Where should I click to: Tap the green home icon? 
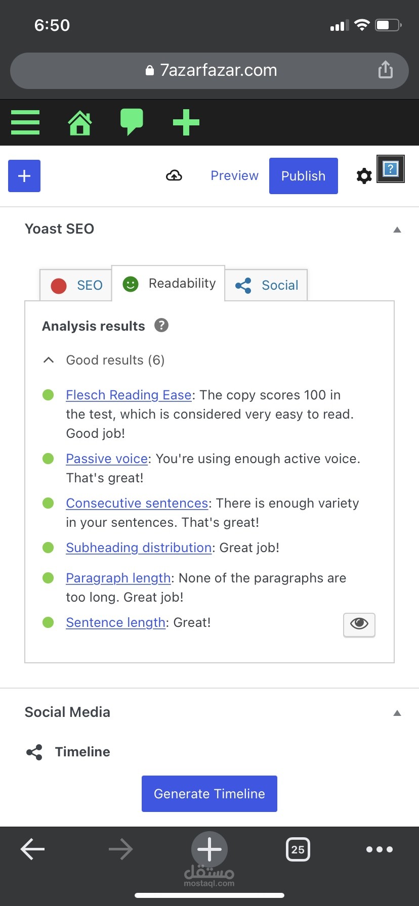80,123
